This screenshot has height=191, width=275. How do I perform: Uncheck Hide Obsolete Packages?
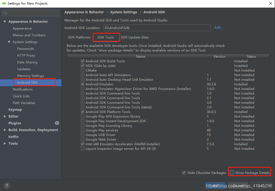(184, 173)
